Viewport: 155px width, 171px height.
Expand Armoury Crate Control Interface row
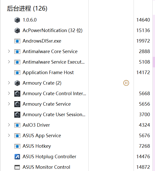point(9,93)
